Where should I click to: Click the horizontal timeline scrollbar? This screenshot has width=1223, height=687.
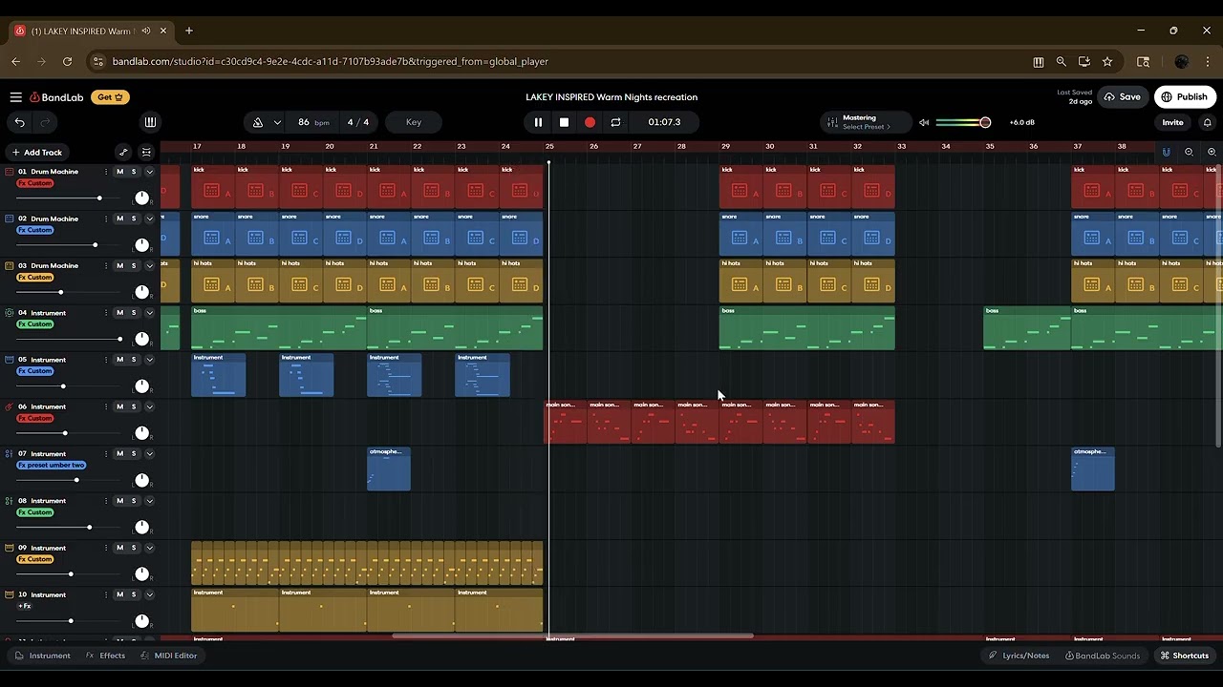[572, 635]
